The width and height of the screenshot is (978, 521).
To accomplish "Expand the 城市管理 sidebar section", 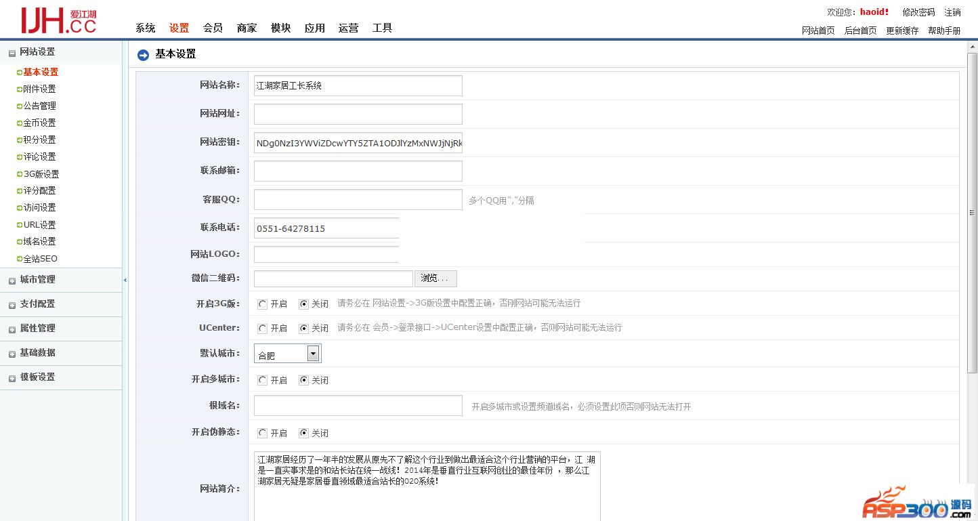I will click(37, 280).
